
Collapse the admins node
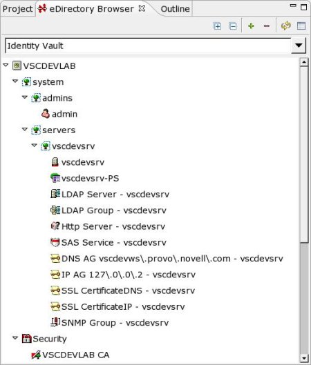tap(25, 97)
